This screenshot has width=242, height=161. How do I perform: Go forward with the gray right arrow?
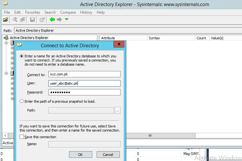[x=59, y=20]
